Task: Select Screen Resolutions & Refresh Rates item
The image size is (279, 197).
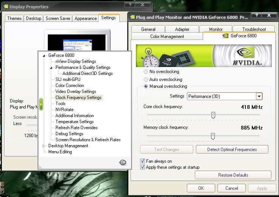Action: [x=88, y=140]
